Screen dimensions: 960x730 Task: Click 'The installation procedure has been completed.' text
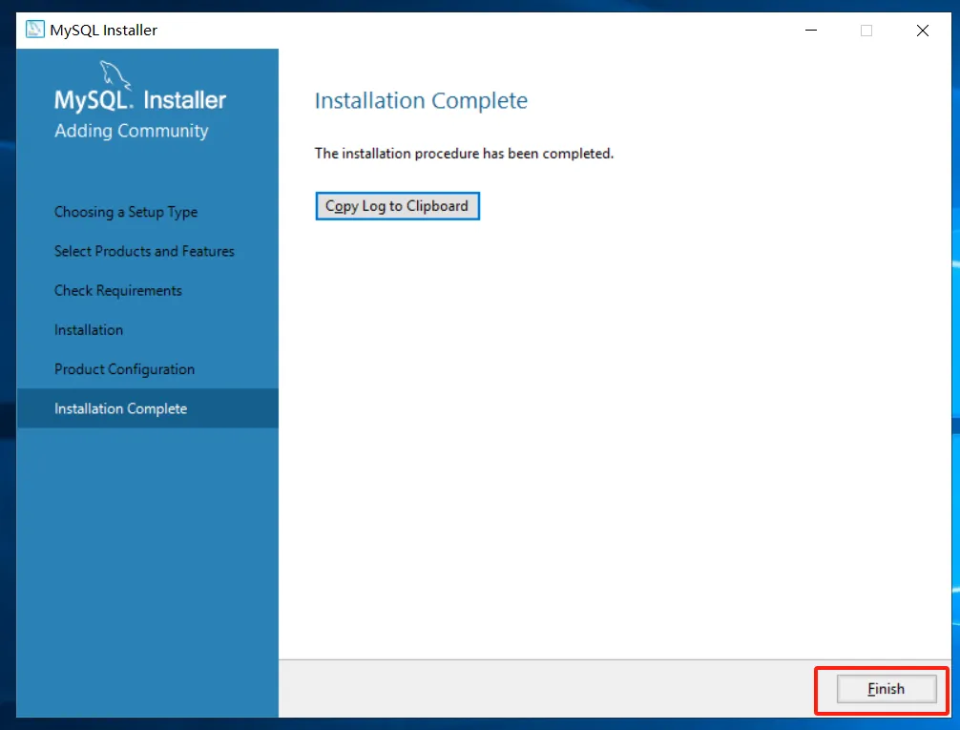[464, 153]
